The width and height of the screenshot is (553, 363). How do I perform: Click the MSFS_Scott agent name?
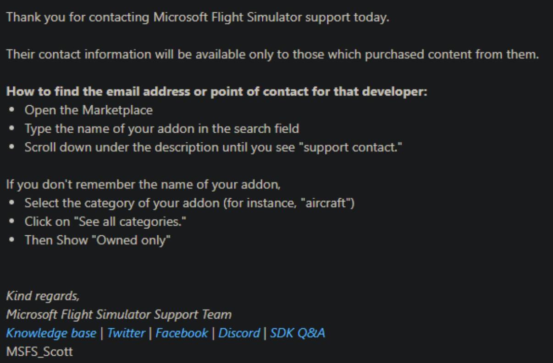pyautogui.click(x=39, y=352)
